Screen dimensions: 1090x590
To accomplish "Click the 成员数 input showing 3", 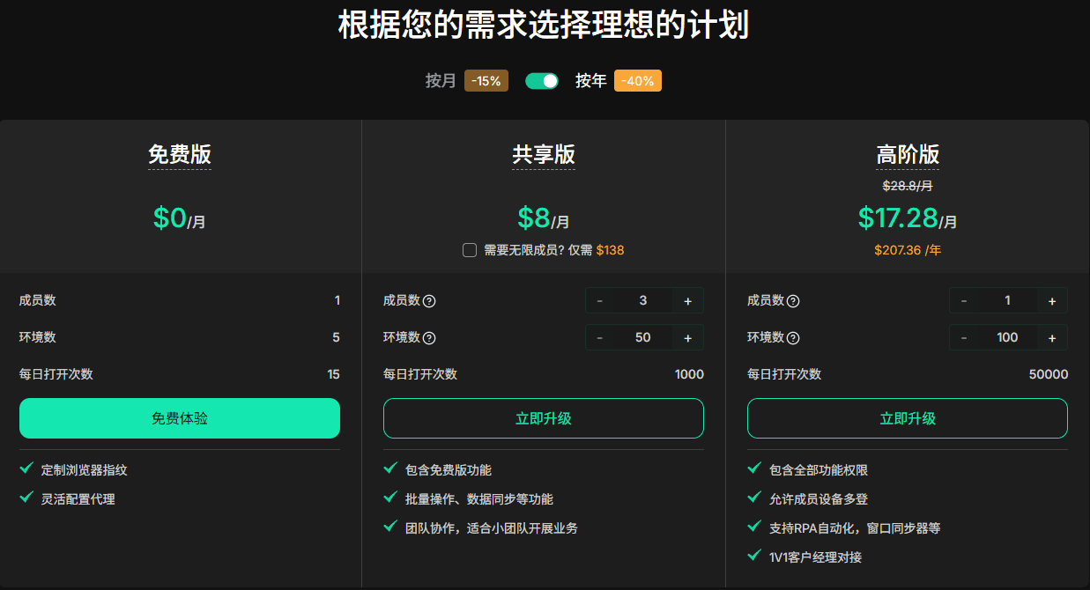I will [644, 300].
